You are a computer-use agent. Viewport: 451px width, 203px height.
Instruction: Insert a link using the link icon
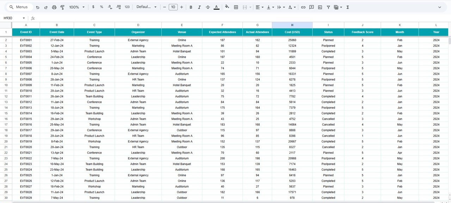click(x=303, y=7)
